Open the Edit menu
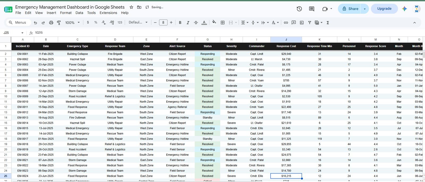This screenshot has height=182, width=425. [28, 13]
